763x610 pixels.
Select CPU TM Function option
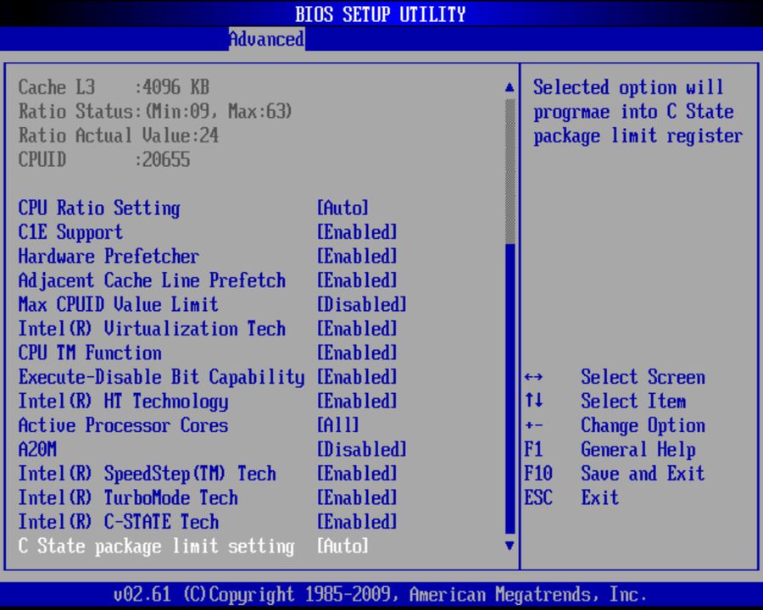coord(90,353)
